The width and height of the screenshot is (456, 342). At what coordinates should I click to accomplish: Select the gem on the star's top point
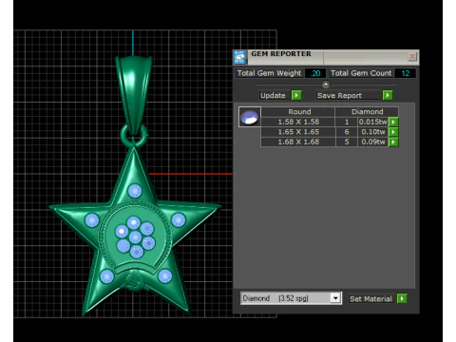pos(135,191)
